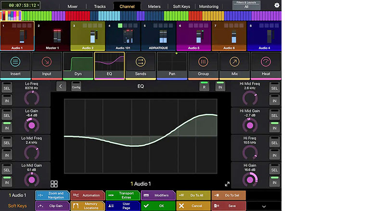Image resolution: width=385 pixels, height=211 pixels.
Task: Click the User Page soft key
Action: pyautogui.click(x=123, y=206)
